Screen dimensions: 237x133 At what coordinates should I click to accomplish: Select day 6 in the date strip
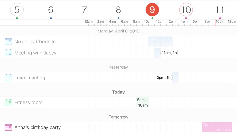tap(51, 10)
